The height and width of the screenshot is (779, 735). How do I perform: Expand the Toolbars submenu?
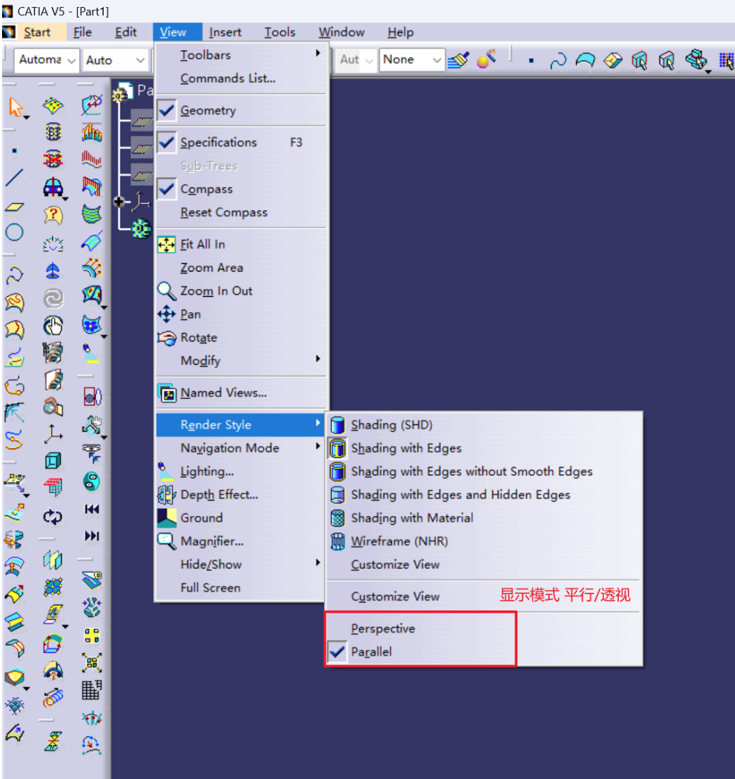[x=241, y=55]
